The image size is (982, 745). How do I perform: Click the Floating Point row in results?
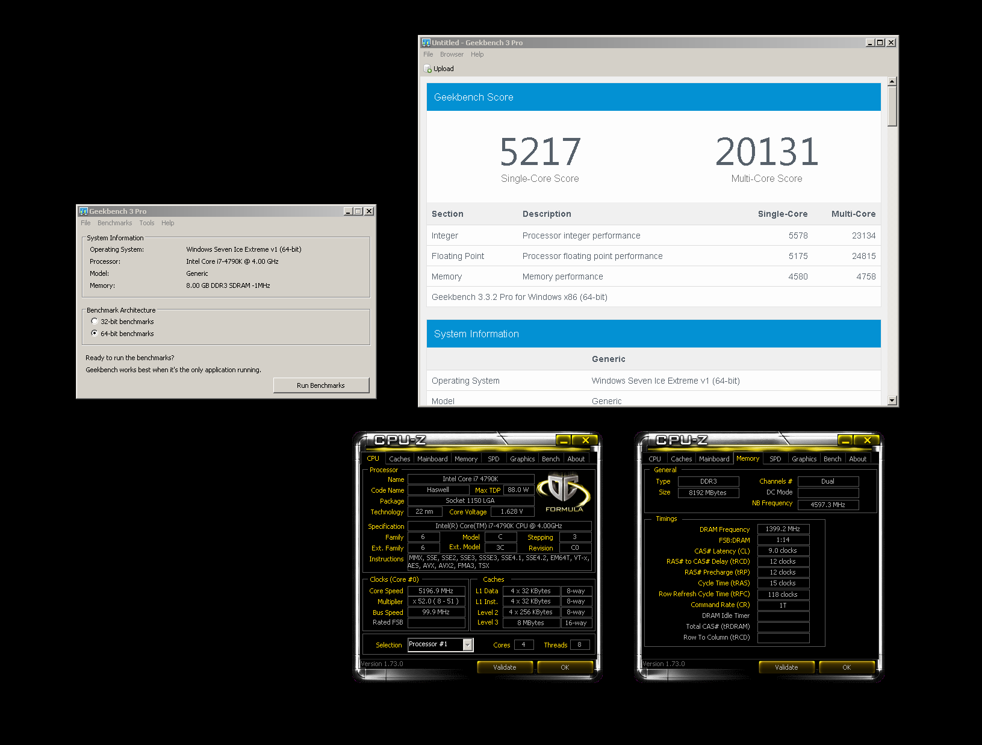(653, 256)
